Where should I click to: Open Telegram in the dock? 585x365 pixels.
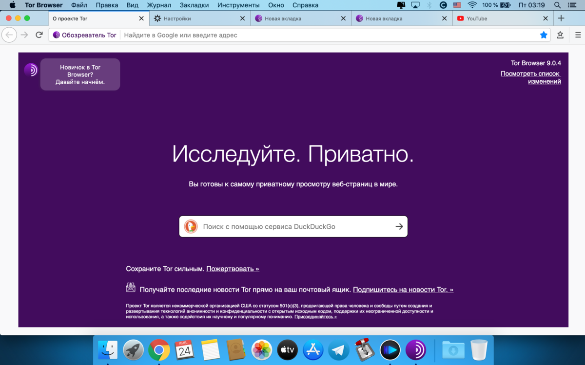pos(339,349)
